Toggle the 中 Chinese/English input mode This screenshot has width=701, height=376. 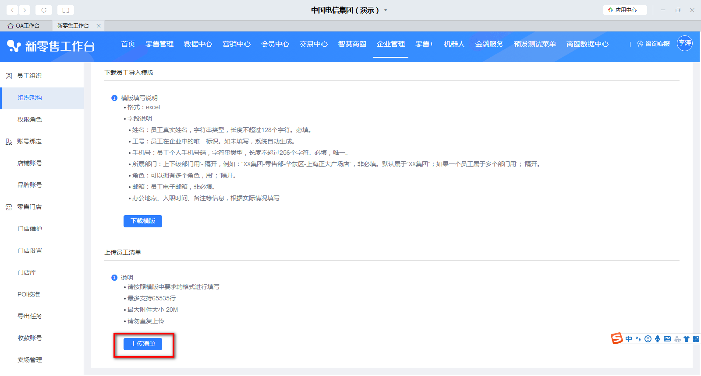coord(629,339)
